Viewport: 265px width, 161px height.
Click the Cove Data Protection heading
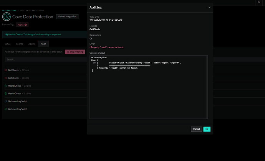[x=33, y=17]
